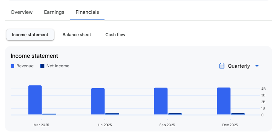Click the Mar 2025 revenue bar
Viewport: 279px width, 135px height.
pos(35,100)
